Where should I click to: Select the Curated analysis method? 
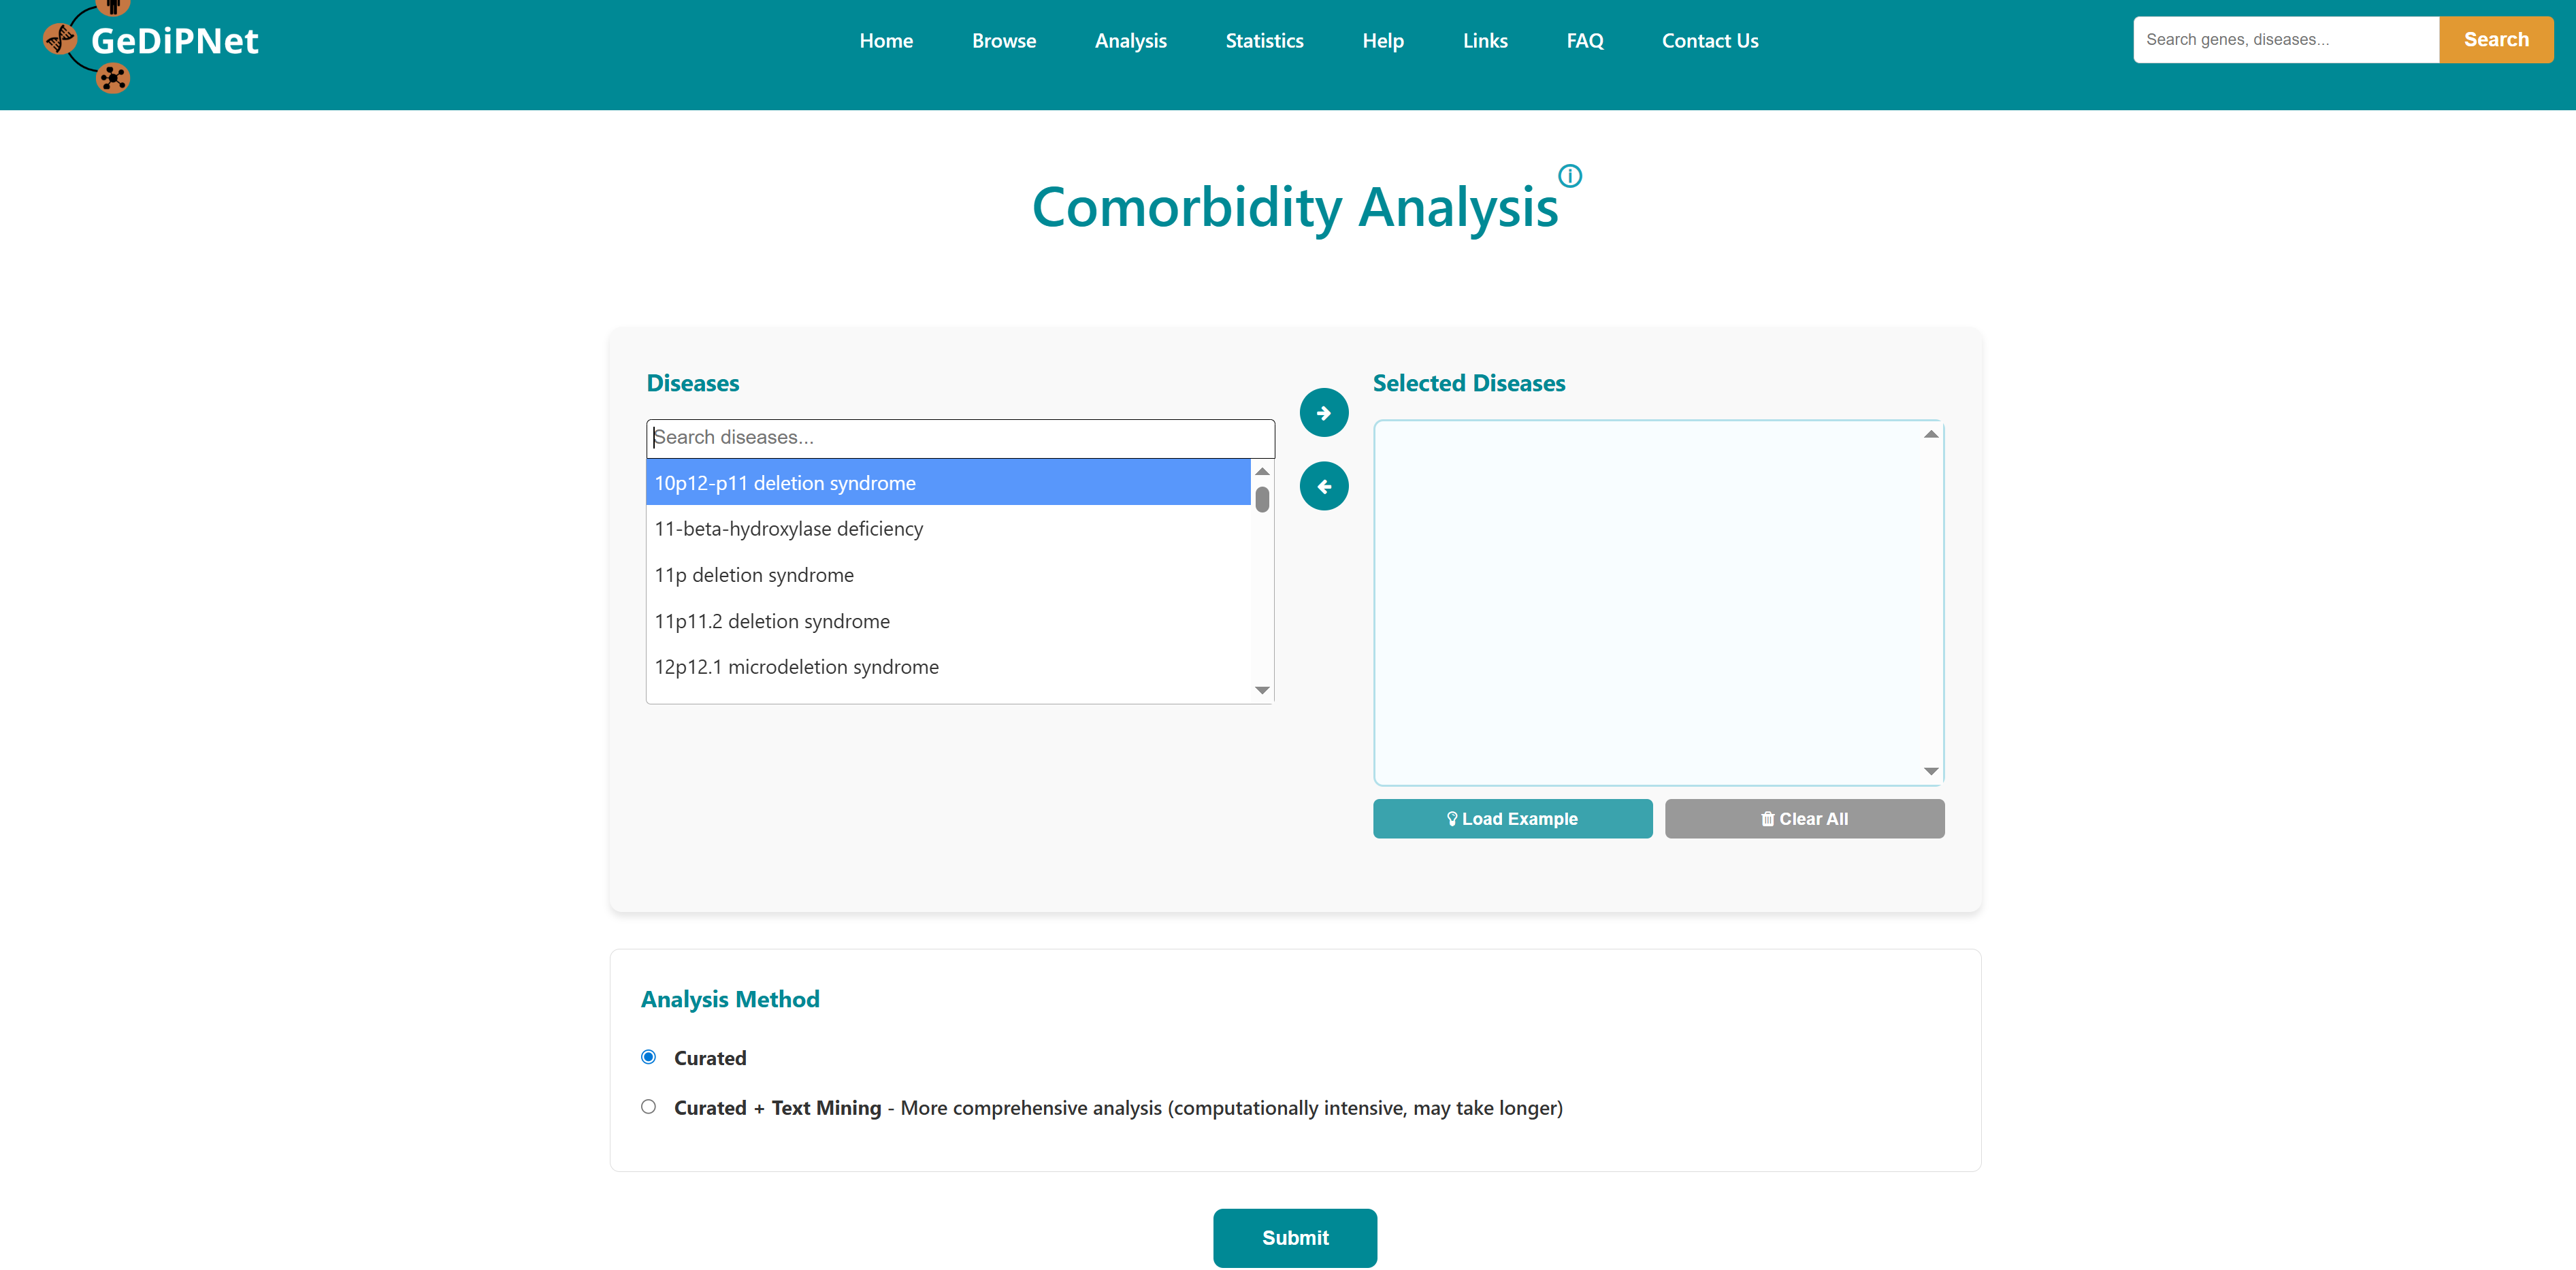point(649,1057)
